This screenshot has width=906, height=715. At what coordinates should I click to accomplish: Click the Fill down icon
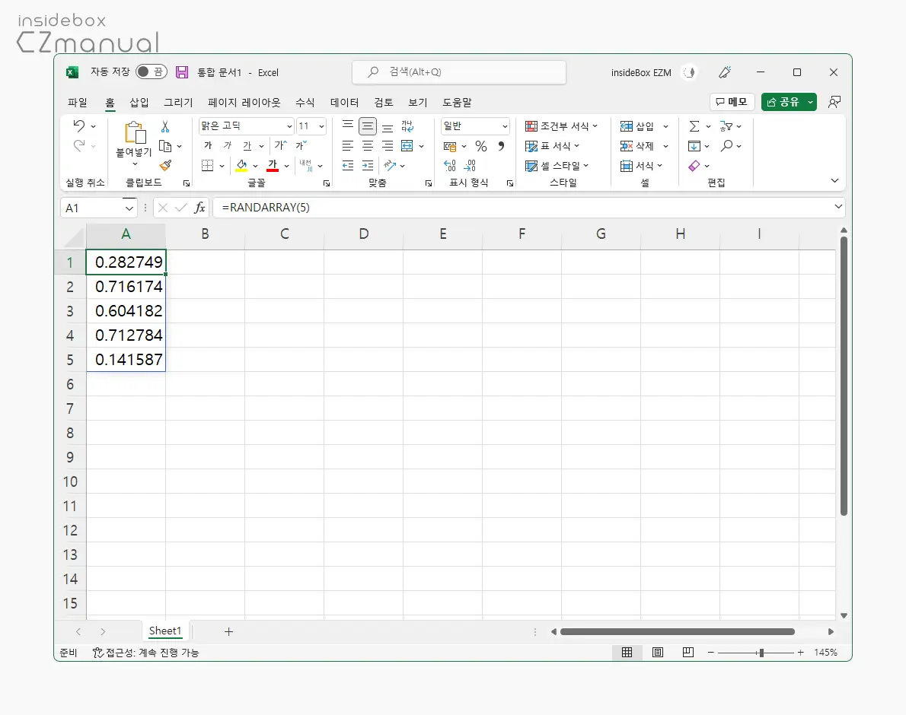(694, 146)
